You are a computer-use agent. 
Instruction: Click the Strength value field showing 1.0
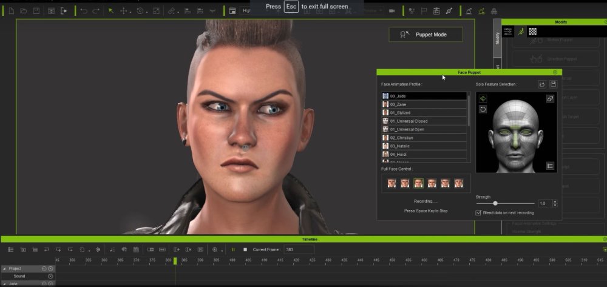pyautogui.click(x=544, y=203)
